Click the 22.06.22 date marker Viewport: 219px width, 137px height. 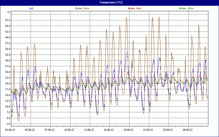click(x=148, y=130)
